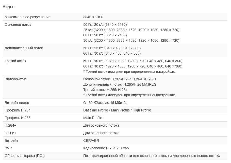Click the "SVC" row label
Screen dimensions: 231x163
coord(8,148)
